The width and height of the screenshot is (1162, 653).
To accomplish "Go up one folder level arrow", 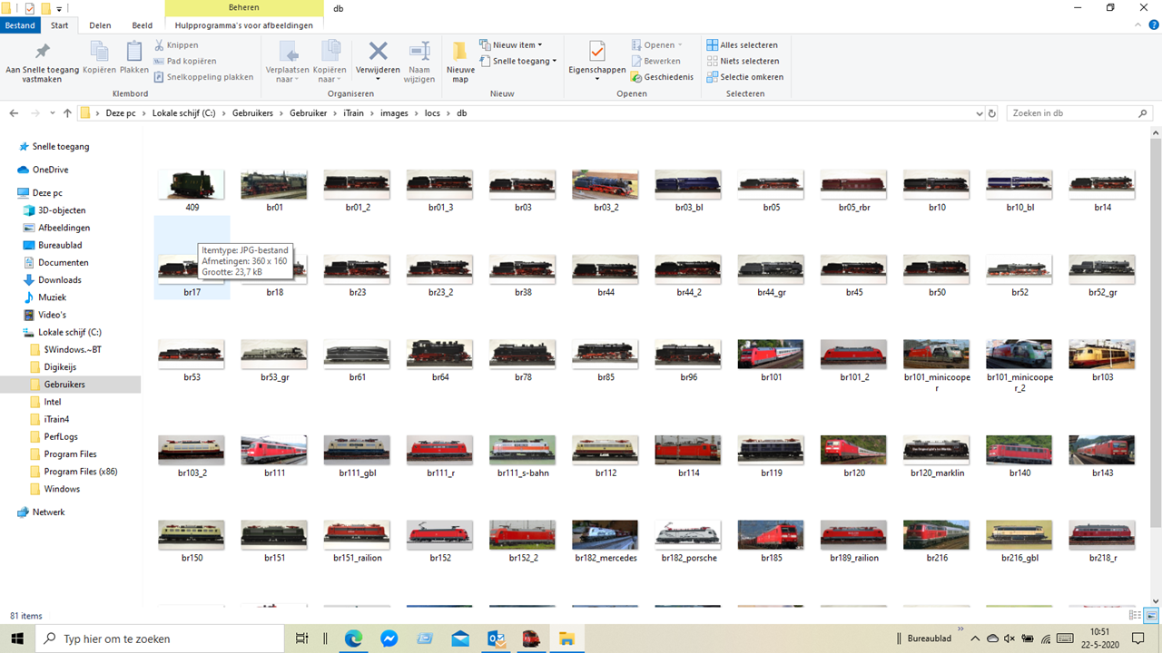I will click(x=67, y=113).
